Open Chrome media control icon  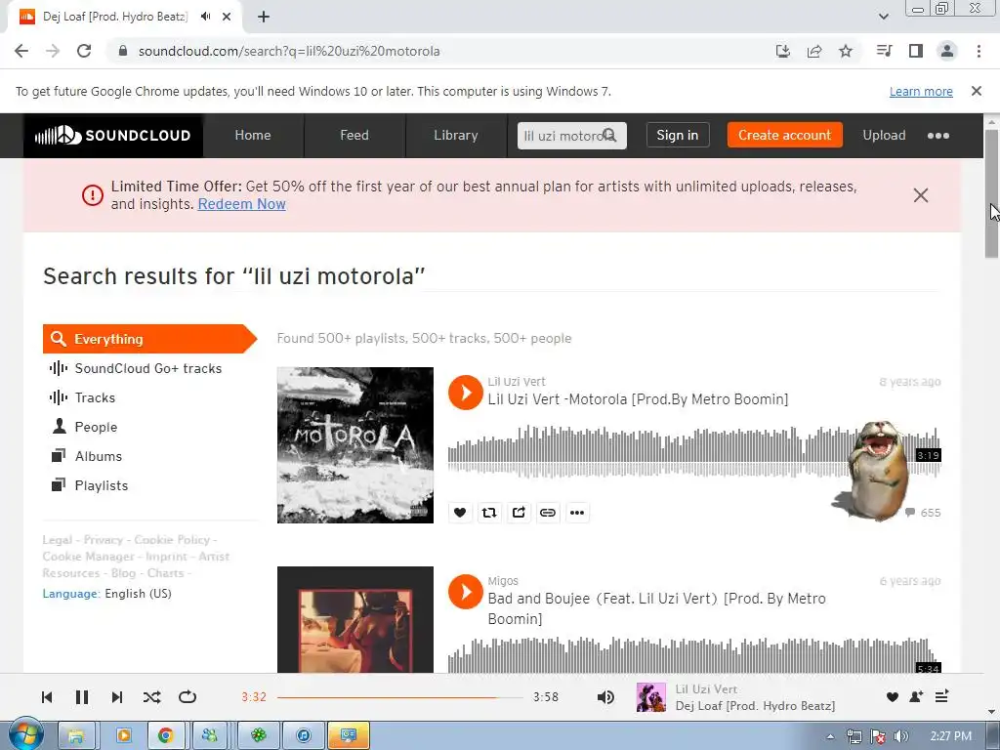(x=884, y=51)
